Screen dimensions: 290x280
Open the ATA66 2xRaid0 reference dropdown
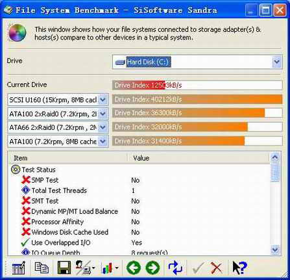click(103, 127)
